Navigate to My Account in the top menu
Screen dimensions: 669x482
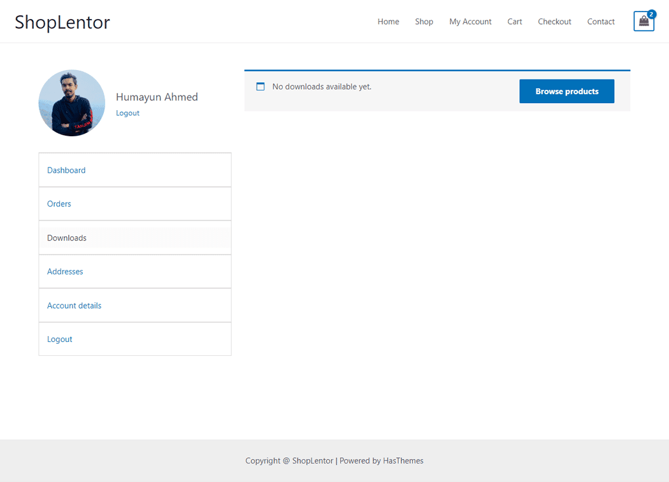[x=470, y=21]
